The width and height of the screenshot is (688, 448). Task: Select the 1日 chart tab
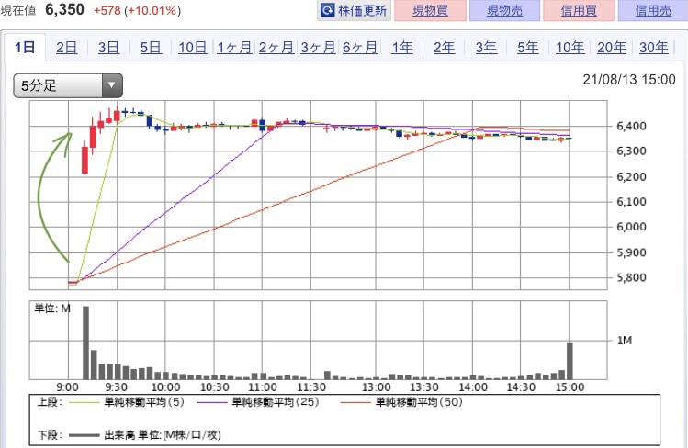click(25, 48)
